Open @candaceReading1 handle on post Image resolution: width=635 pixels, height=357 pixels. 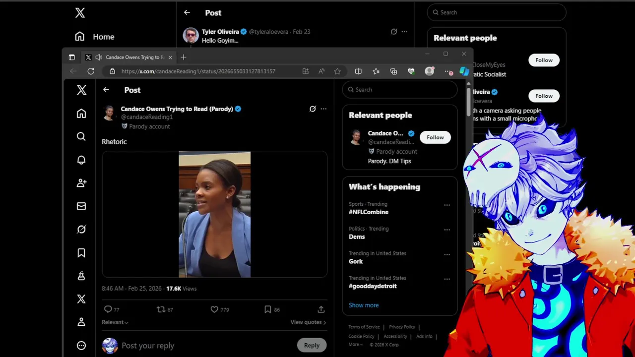tap(147, 117)
